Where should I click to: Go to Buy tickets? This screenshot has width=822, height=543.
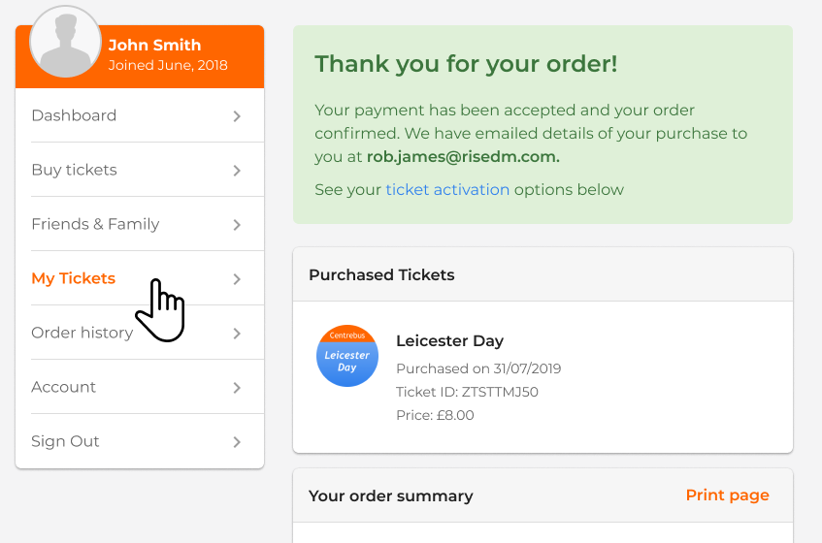74,170
